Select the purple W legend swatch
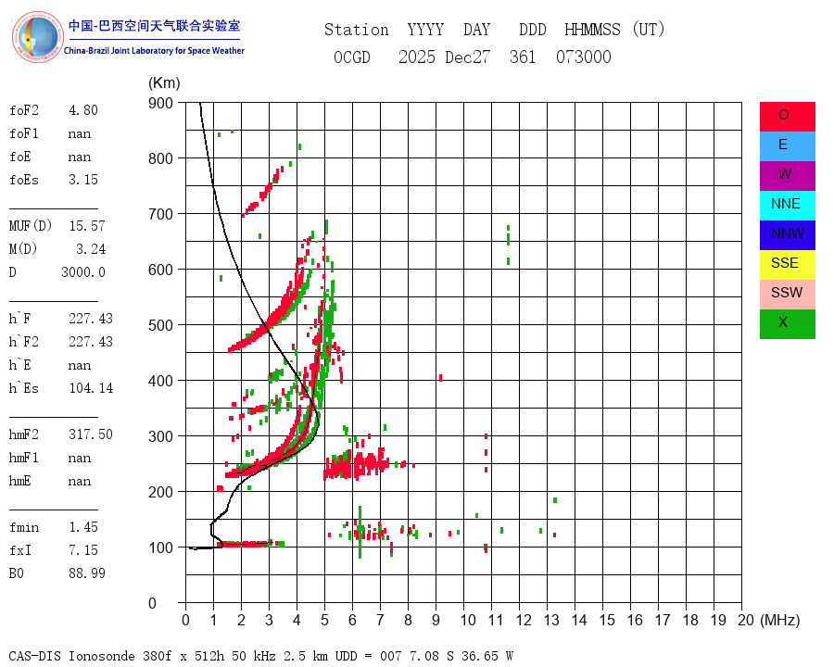Screen dimensions: 834x667 click(787, 175)
